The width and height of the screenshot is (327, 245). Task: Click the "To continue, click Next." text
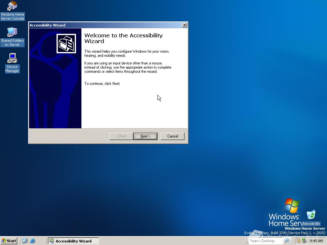(102, 84)
